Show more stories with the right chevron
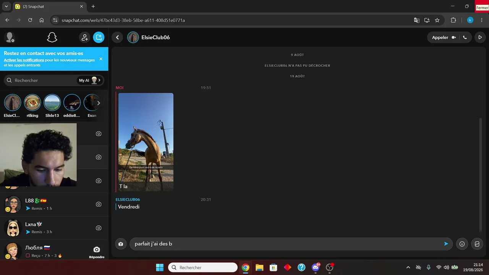The height and width of the screenshot is (275, 489). pos(99,103)
